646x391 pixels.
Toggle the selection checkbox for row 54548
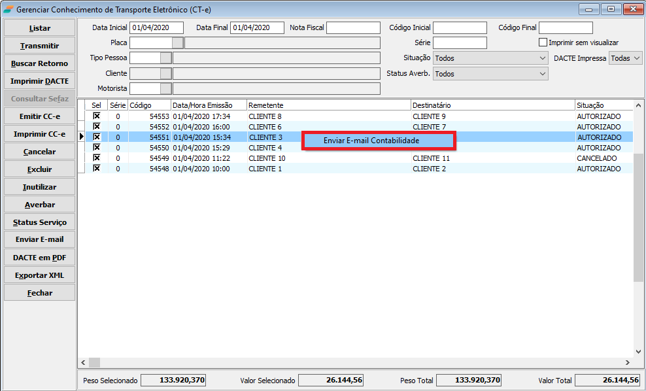coord(97,169)
